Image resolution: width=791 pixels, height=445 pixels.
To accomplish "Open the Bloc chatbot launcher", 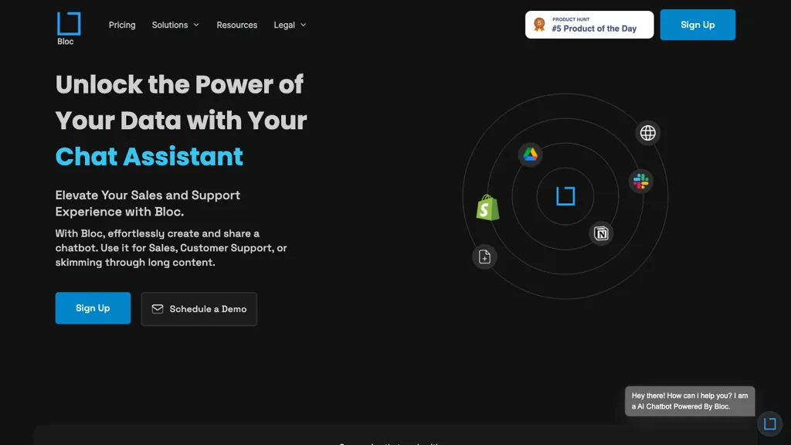I will click(769, 423).
